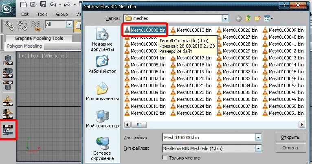Select the Bind to Space Warp icon
The width and height of the screenshot is (312, 164).
[36, 26]
